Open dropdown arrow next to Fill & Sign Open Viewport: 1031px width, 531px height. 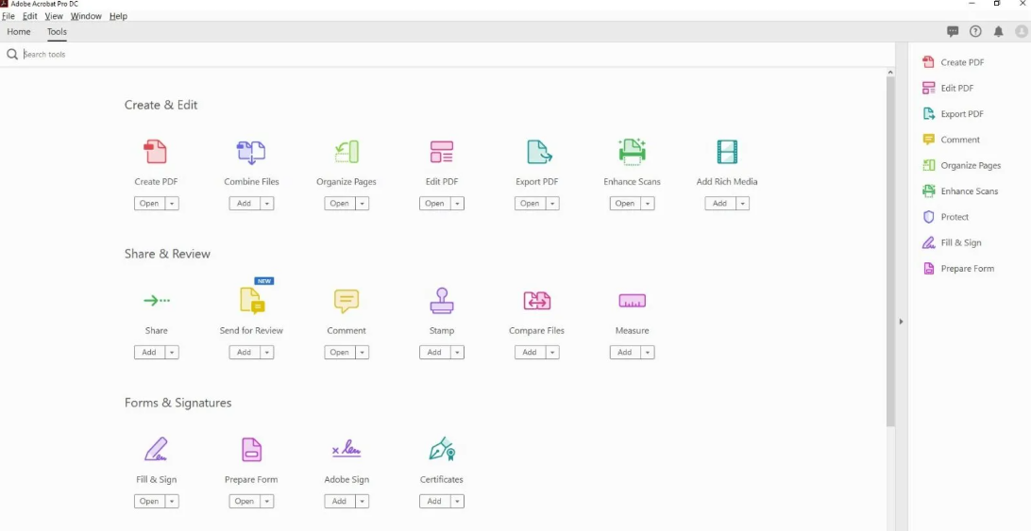[172, 502]
